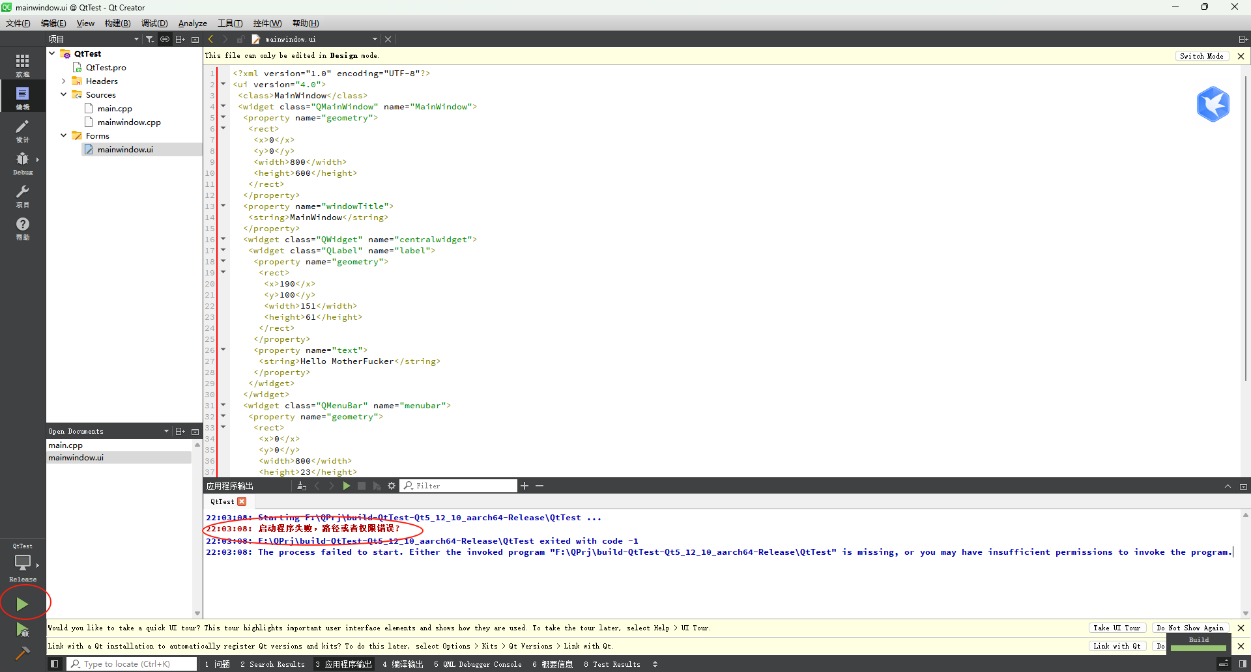Open the 编辑(E) menu

(x=53, y=23)
